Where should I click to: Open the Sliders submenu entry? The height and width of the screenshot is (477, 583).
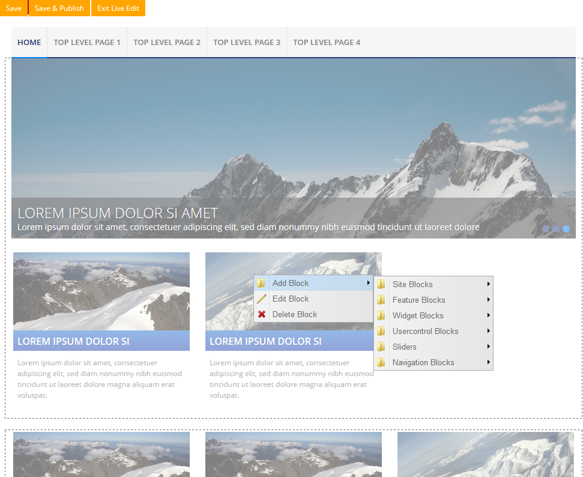433,347
